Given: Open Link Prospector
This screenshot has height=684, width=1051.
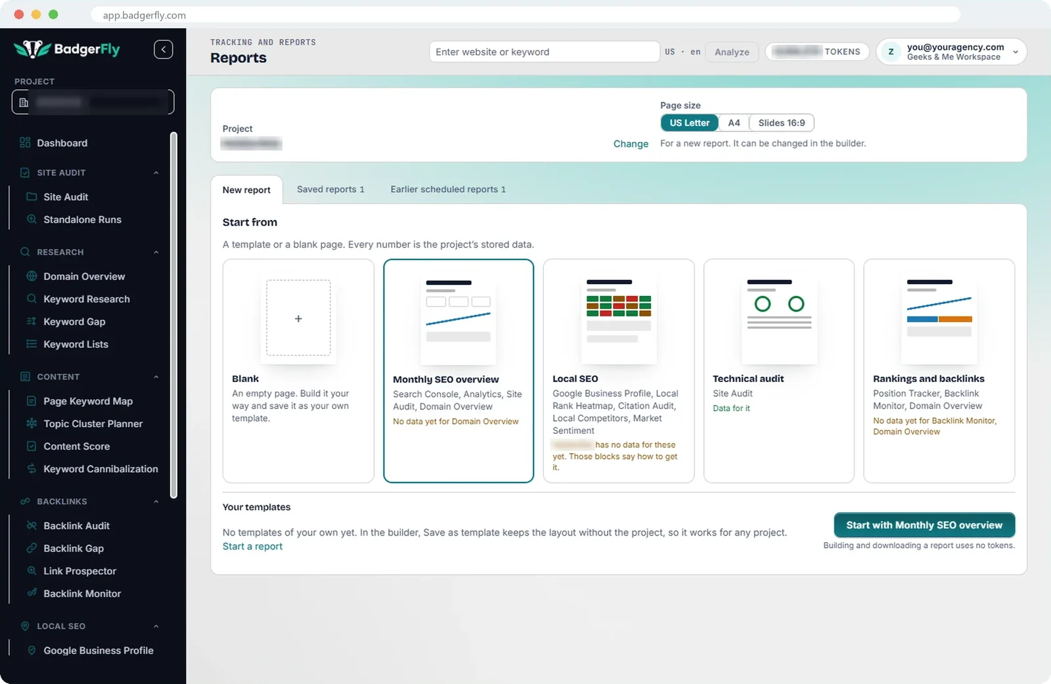Looking at the screenshot, I should 79,571.
